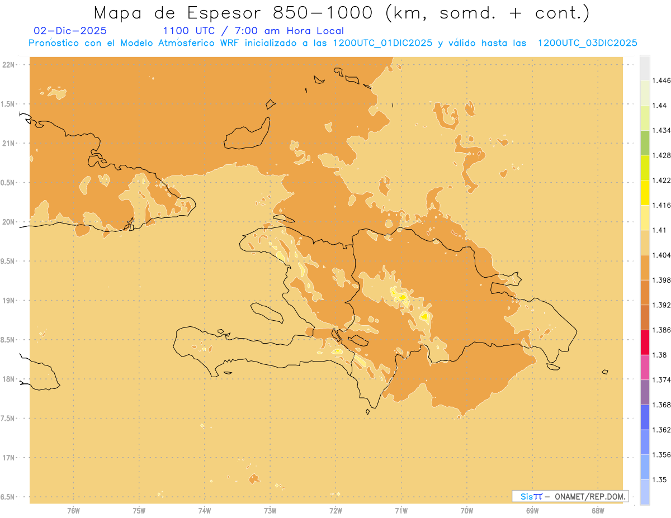This screenshot has height=518, width=671.
Task: Click the legend value 1.41
Action: [x=659, y=230]
